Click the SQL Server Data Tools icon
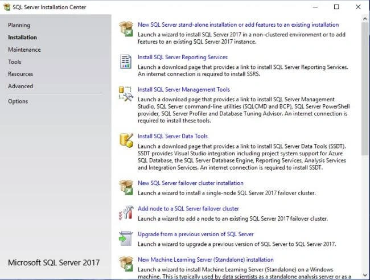This screenshot has width=370, height=280. [126, 141]
